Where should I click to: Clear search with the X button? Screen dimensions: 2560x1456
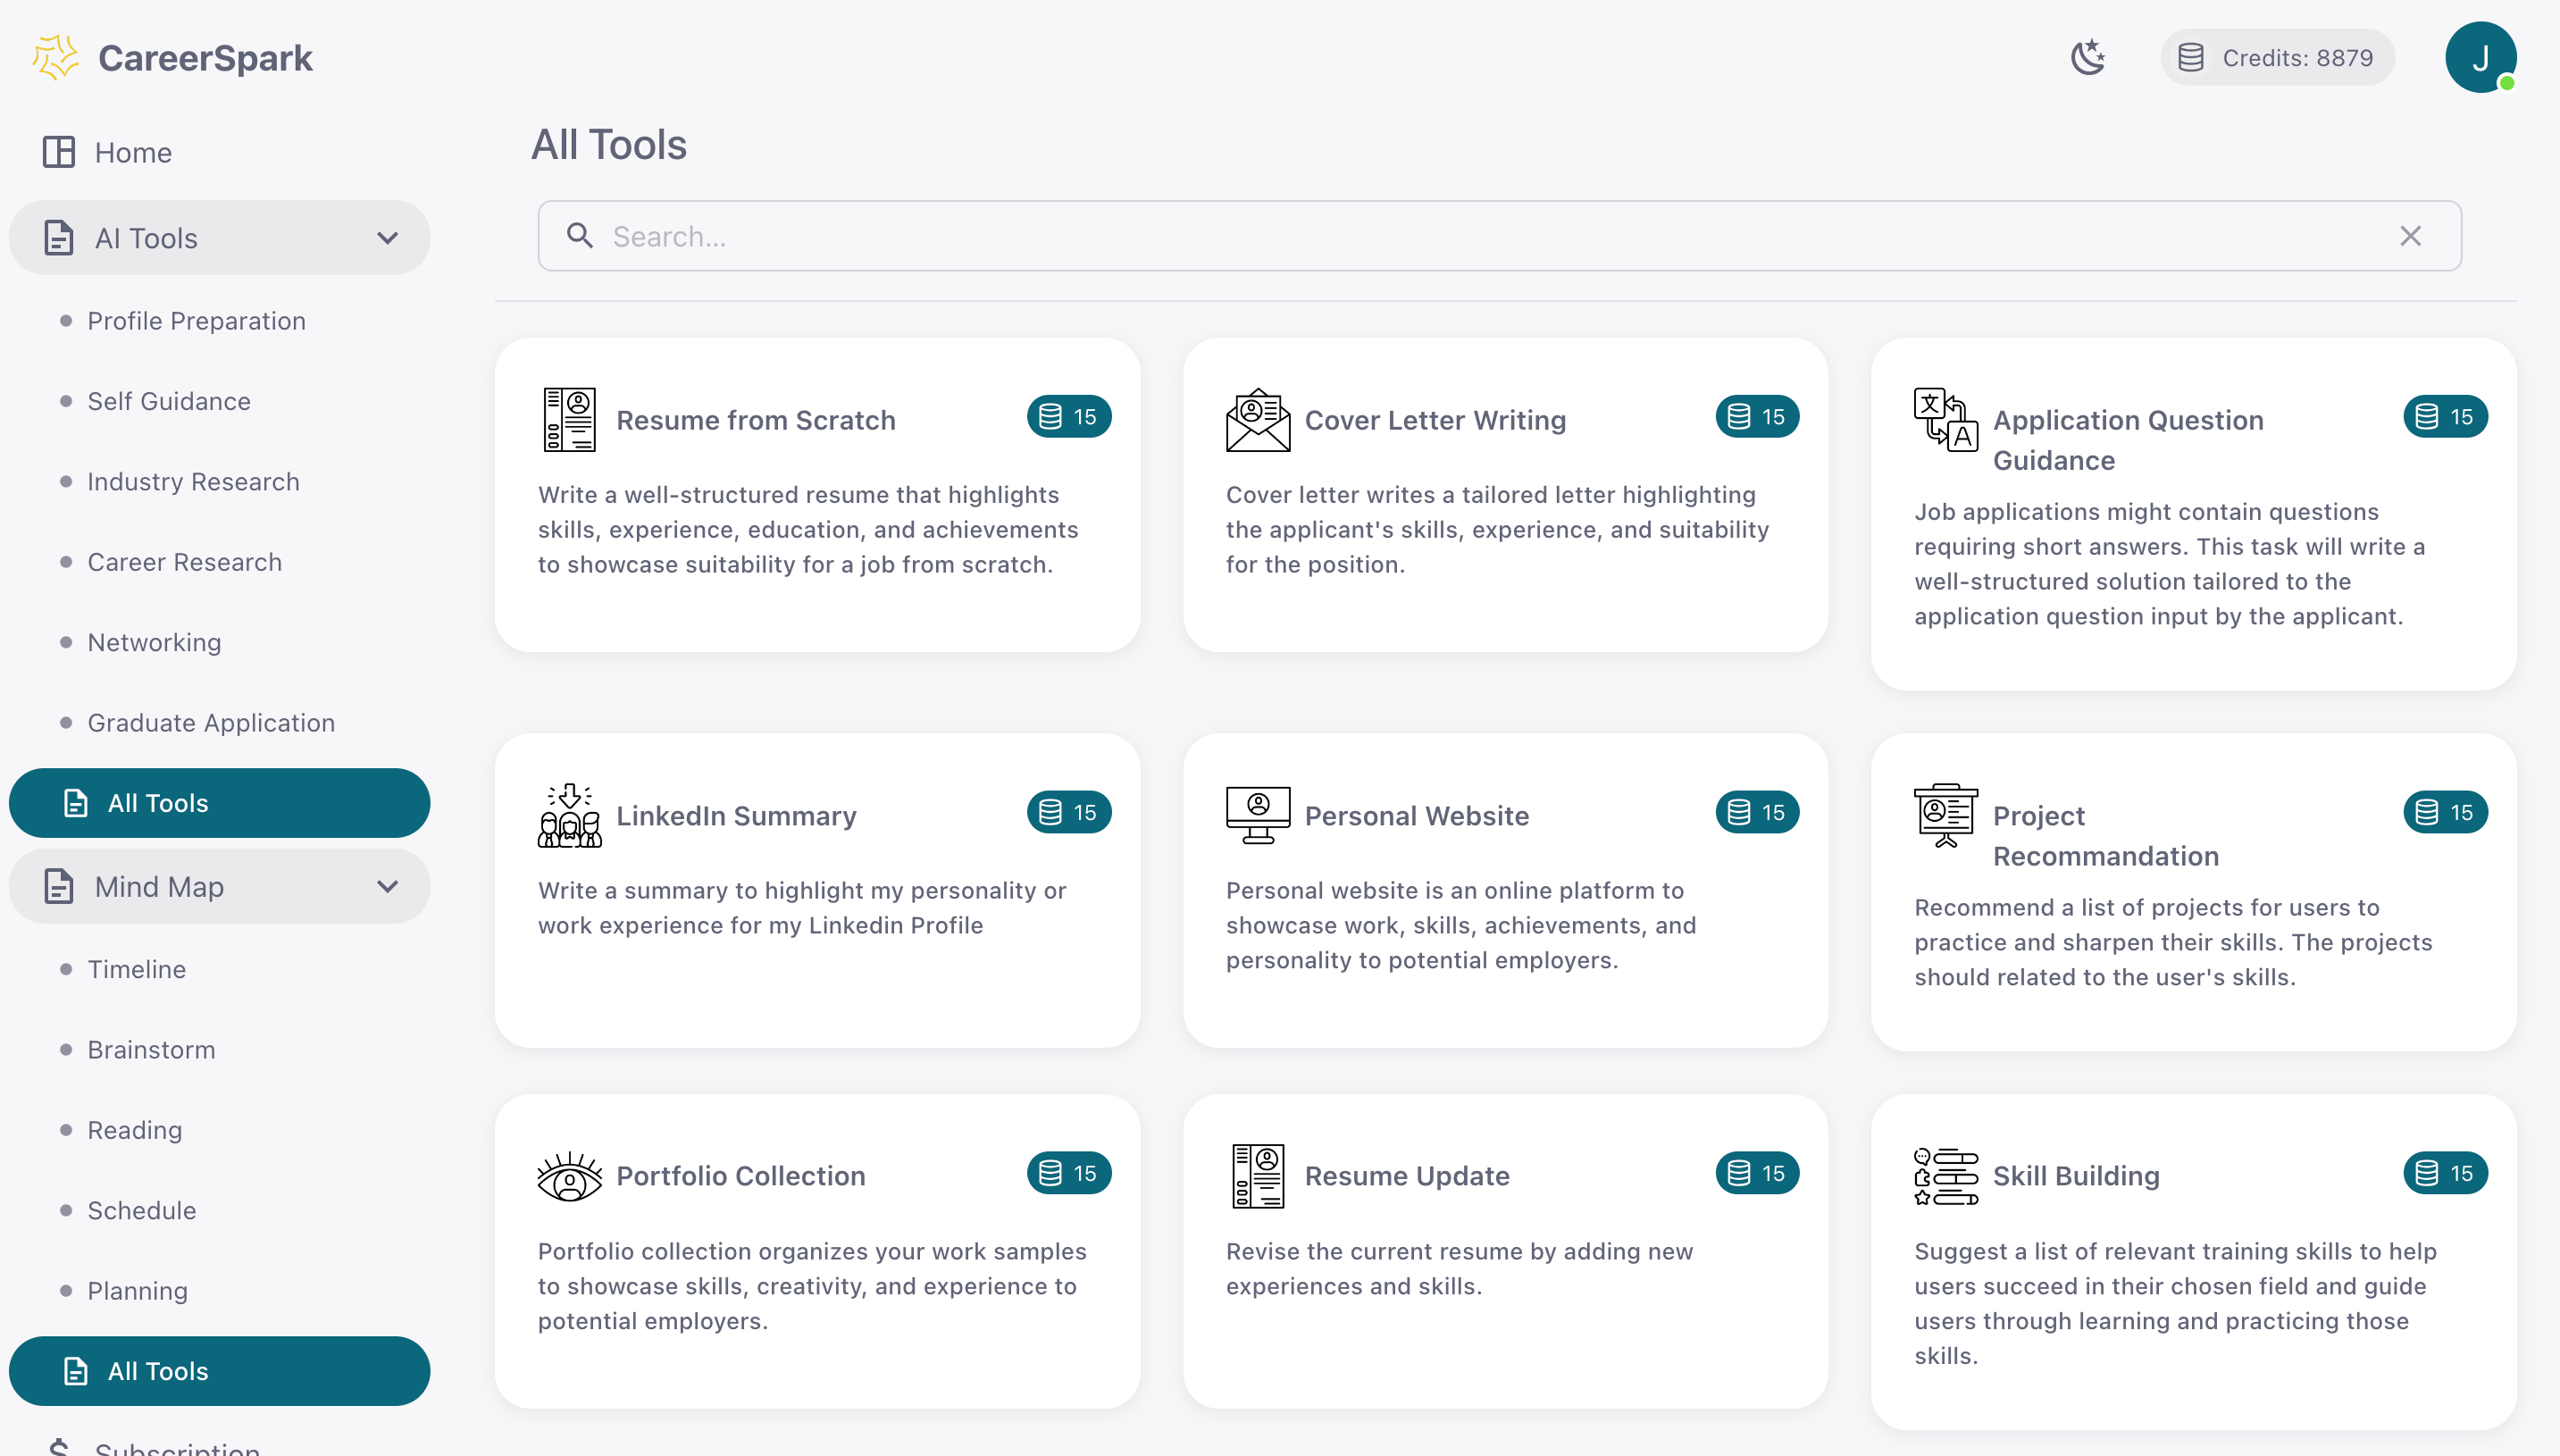point(2410,236)
